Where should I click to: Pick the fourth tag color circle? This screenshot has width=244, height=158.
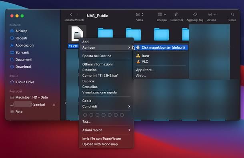coord(104,115)
